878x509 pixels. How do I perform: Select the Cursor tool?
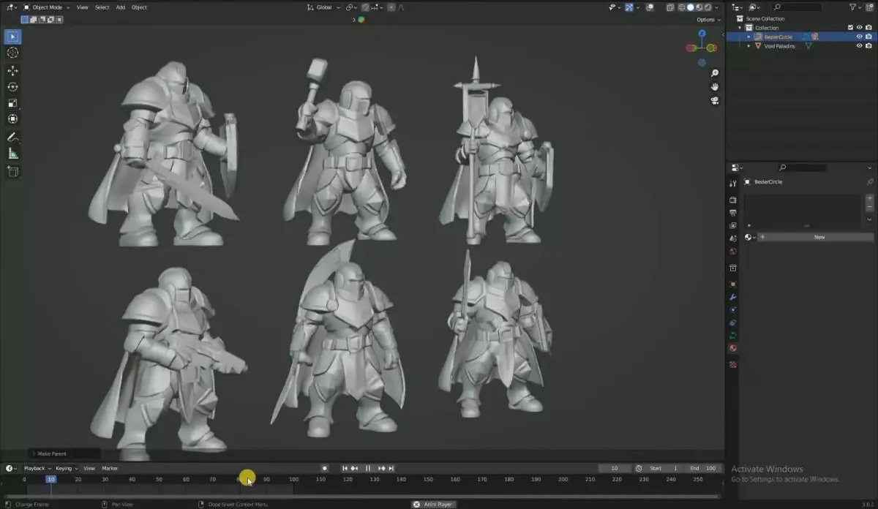[x=12, y=53]
